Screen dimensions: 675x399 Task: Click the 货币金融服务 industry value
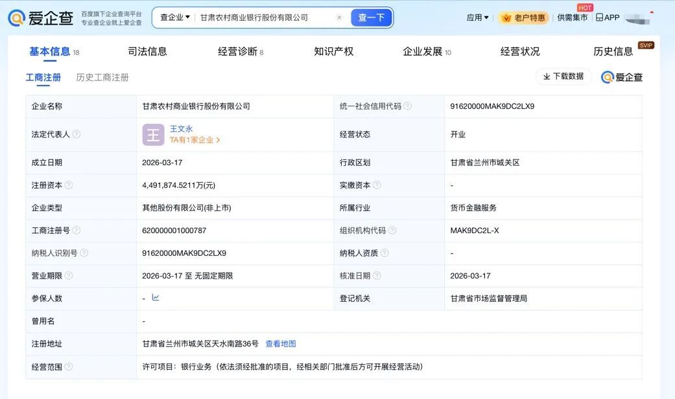coord(473,208)
